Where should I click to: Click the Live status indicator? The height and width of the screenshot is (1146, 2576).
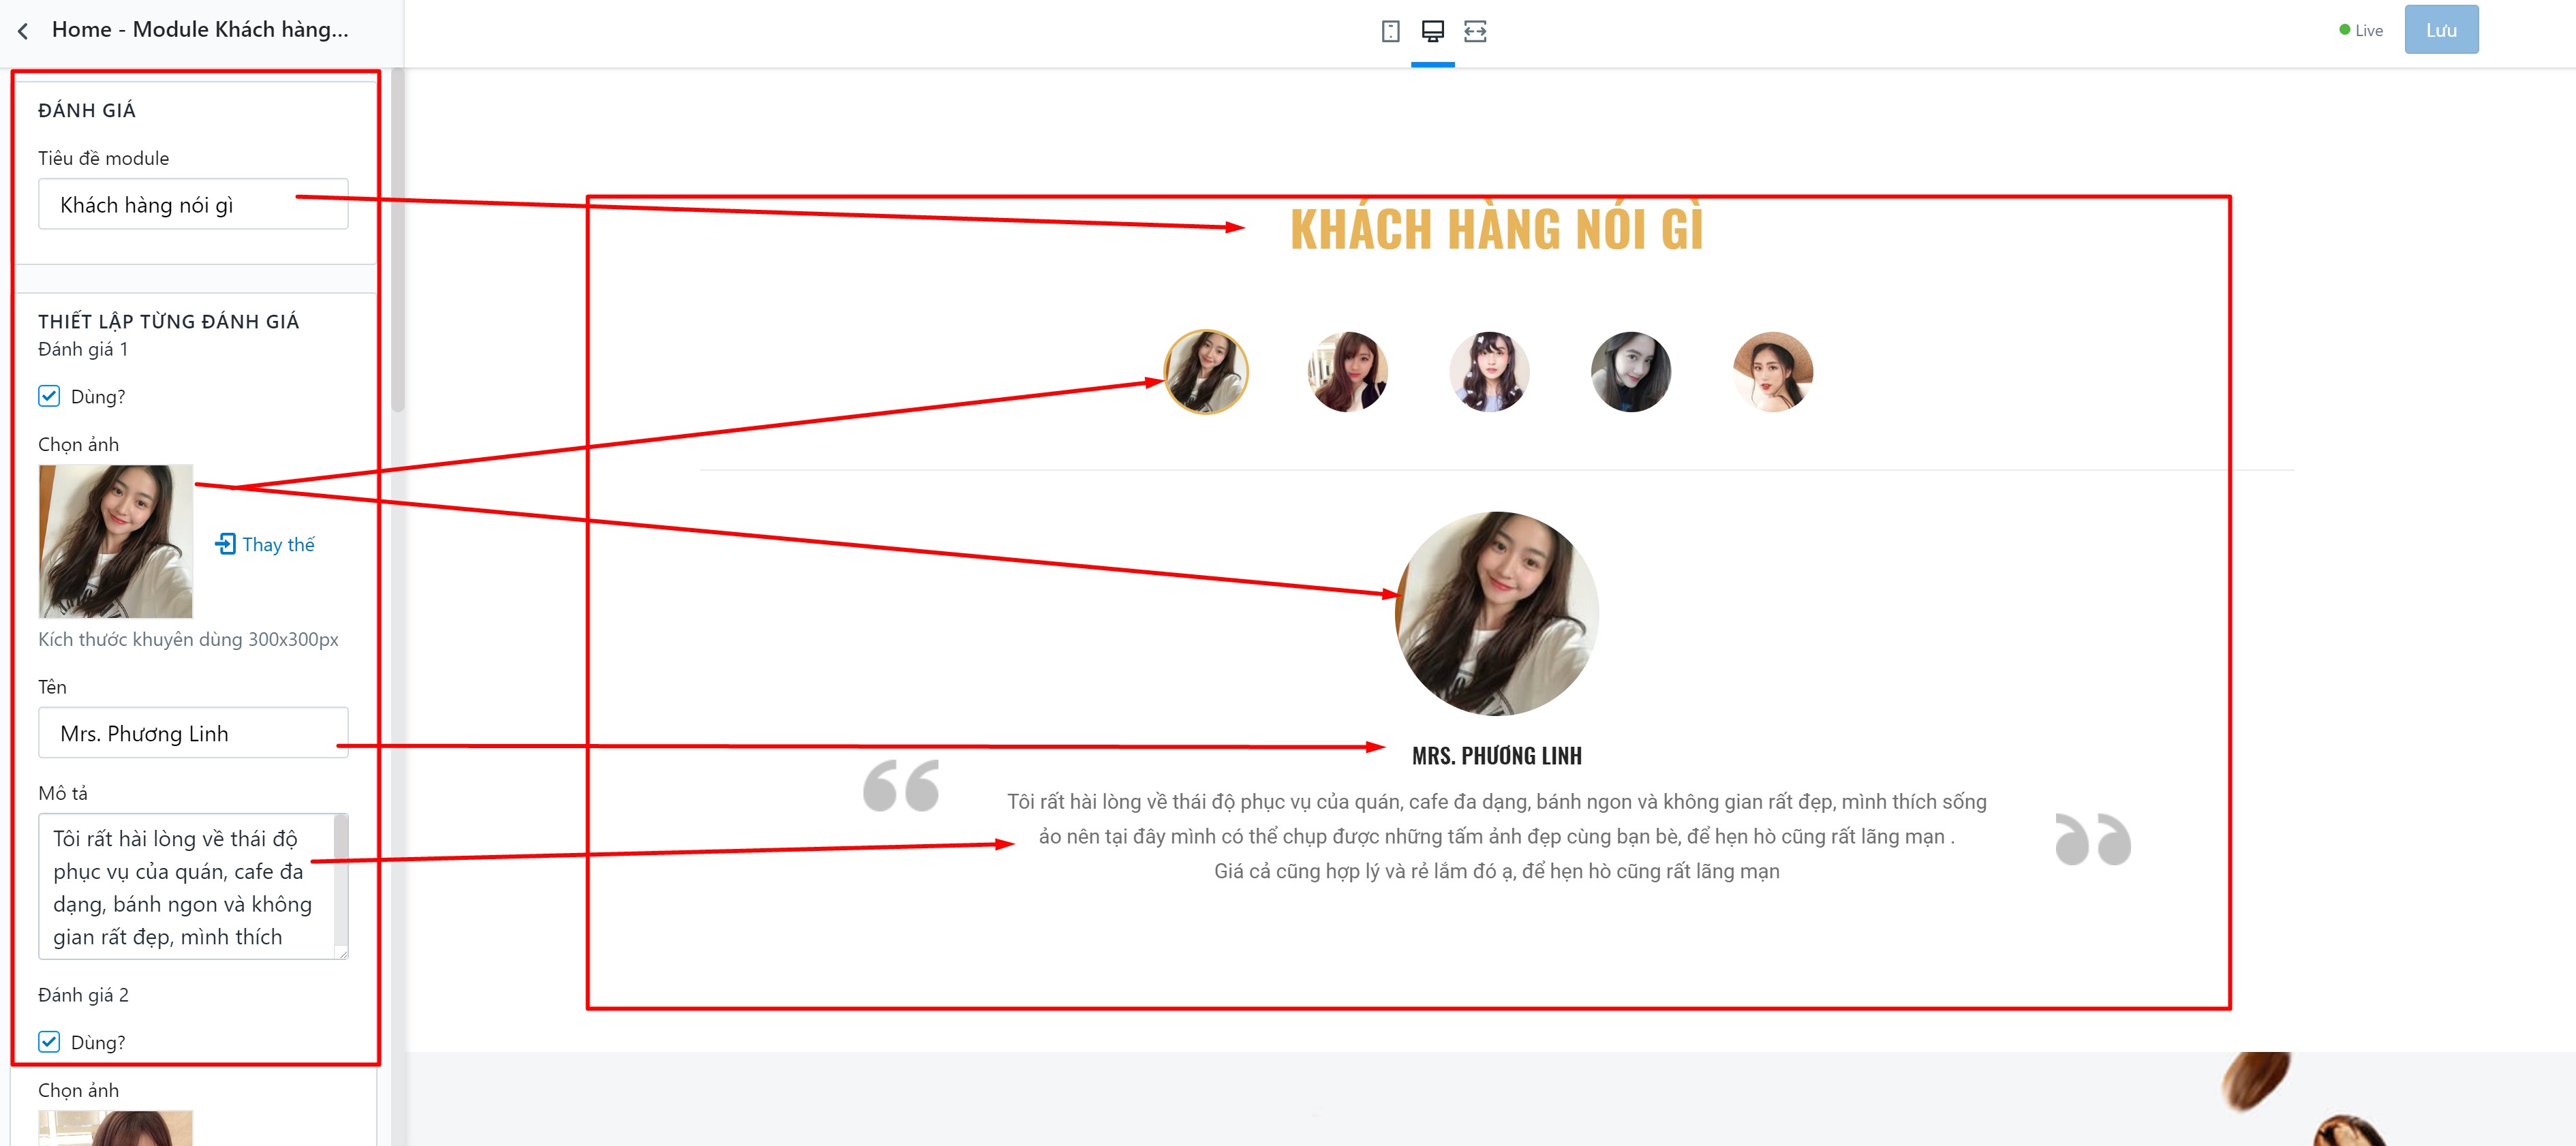[2361, 30]
